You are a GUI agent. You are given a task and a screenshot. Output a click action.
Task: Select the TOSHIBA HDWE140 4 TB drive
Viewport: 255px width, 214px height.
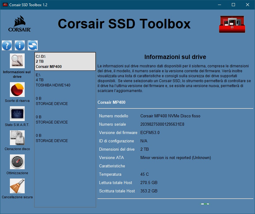(65, 80)
